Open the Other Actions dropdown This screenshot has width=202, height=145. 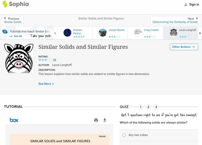tap(184, 47)
